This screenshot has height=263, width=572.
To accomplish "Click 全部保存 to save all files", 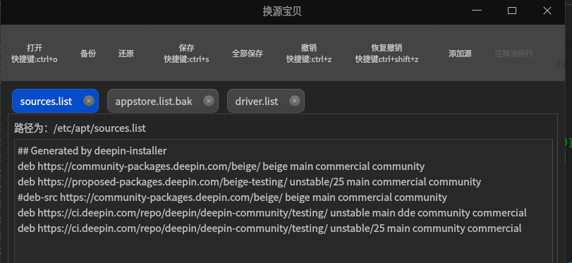I will click(248, 54).
